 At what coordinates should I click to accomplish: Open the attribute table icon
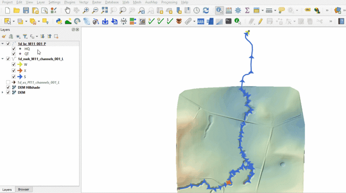228,10
